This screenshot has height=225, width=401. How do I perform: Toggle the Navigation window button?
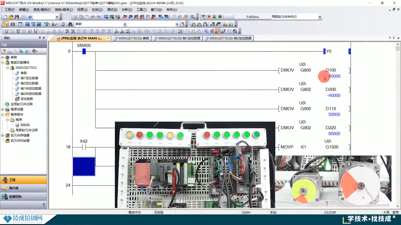point(5,24)
